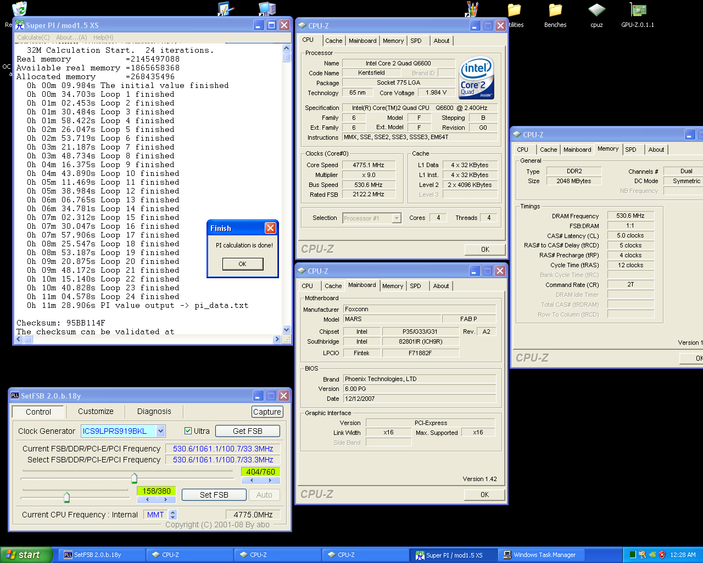Image resolution: width=703 pixels, height=563 pixels.
Task: Close the Finish dialog with its X
Action: click(x=270, y=228)
